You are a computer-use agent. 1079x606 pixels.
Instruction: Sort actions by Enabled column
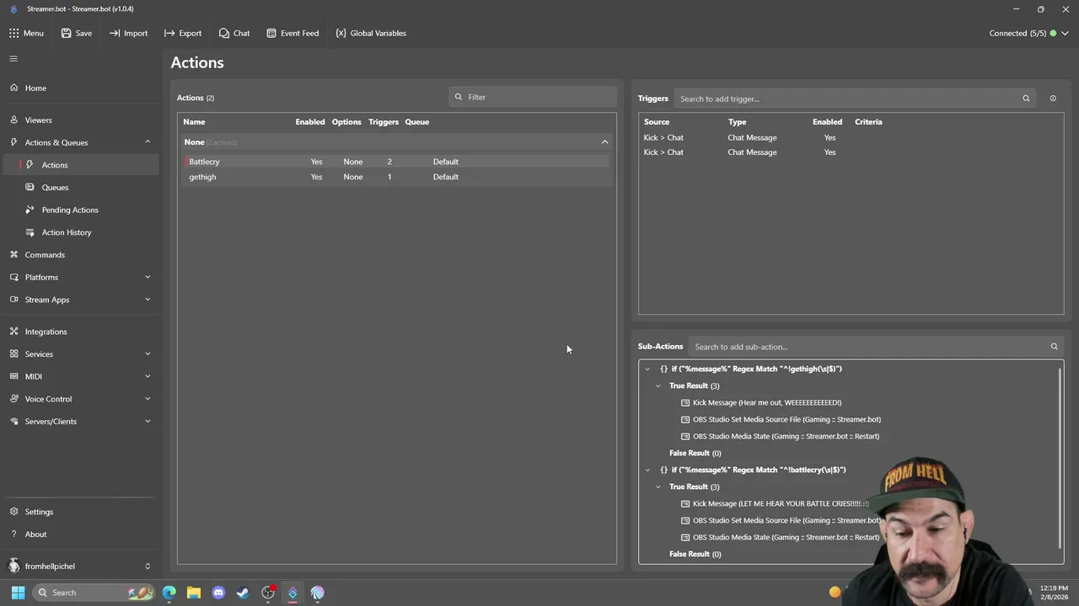(x=309, y=121)
